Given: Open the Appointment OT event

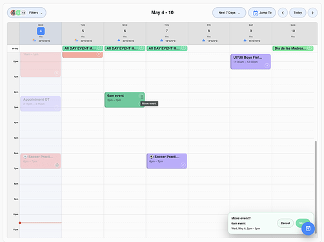Looking at the screenshot, I should click(x=41, y=104).
